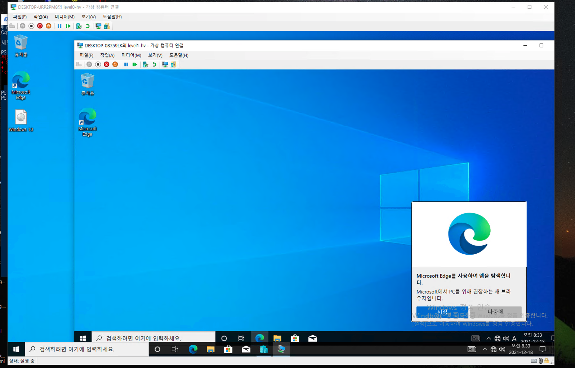This screenshot has width=575, height=368.
Task: Revert level1-hv to the previous checkpoint
Action: [154, 64]
